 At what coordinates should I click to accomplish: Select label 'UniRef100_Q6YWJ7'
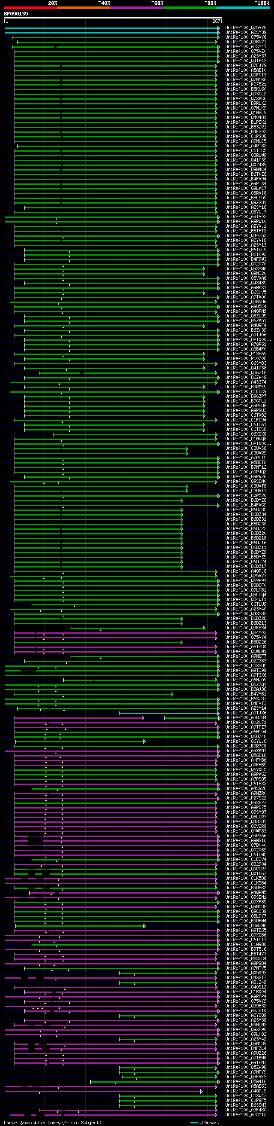(x=246, y=212)
